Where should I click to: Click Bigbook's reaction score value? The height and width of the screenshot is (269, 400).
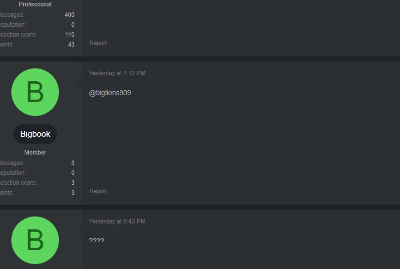coord(73,183)
